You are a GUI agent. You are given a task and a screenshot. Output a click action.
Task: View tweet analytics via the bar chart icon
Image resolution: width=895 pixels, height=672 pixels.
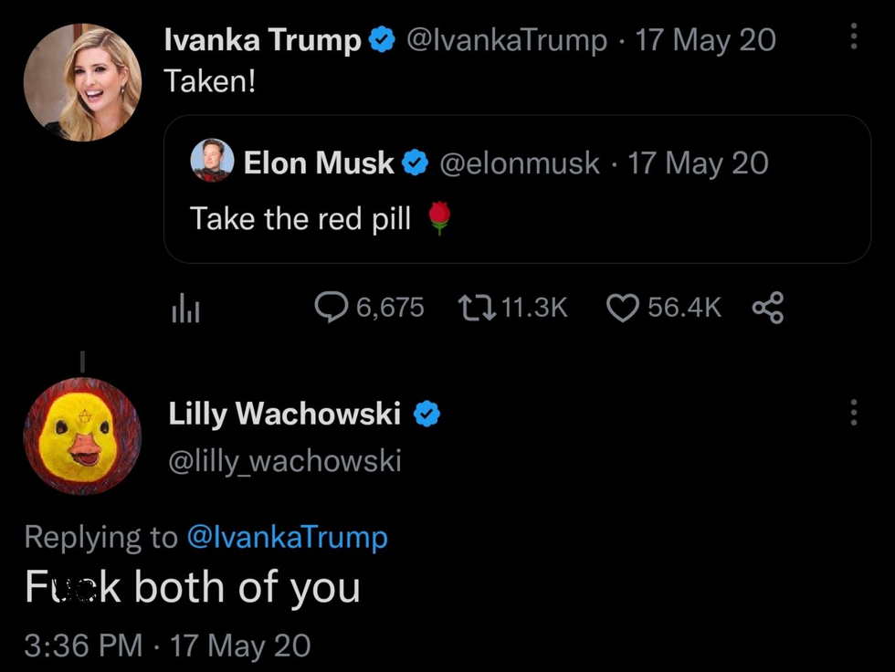[186, 310]
